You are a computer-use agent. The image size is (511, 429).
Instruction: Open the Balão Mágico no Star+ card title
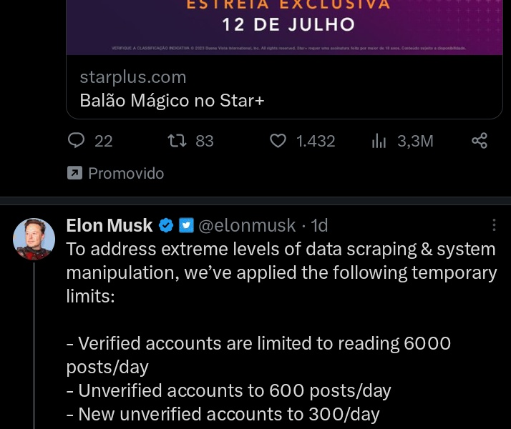coord(172,101)
